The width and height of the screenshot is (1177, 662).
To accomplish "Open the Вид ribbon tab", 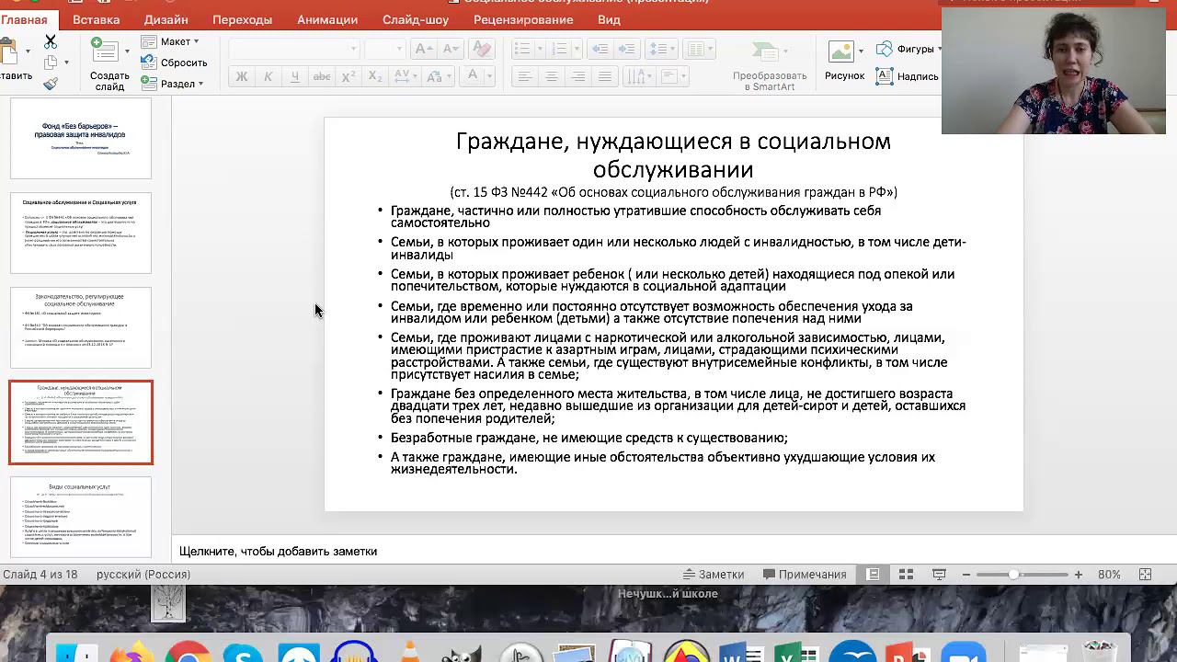I will [x=609, y=19].
